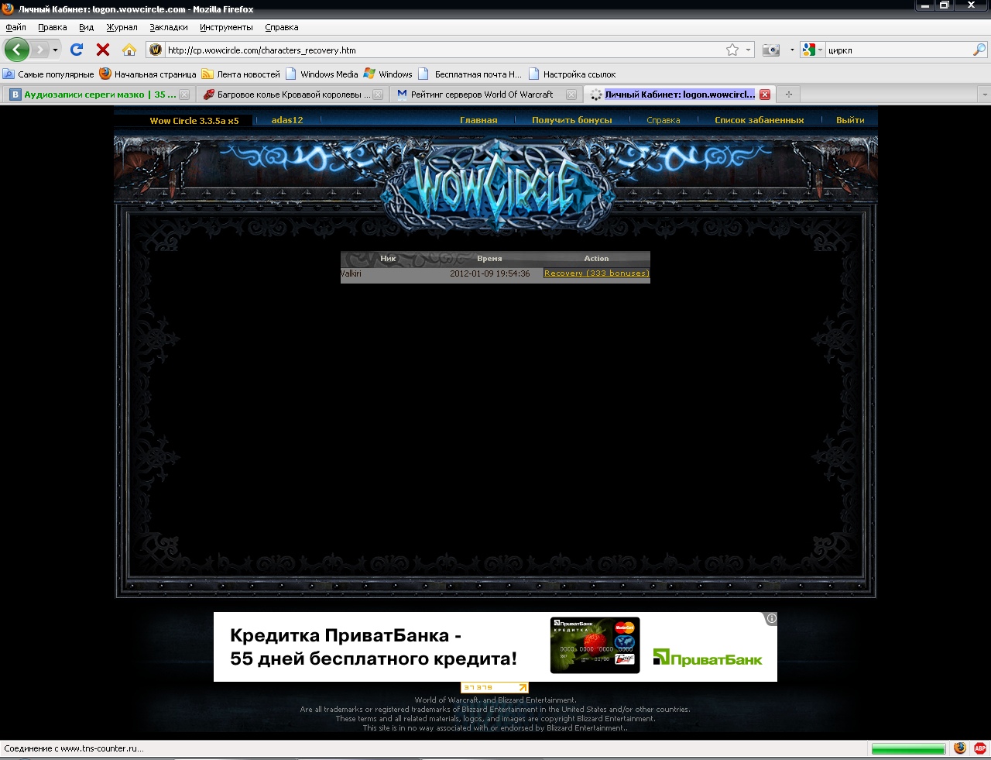
Task: Click the Ник column header
Action: pos(388,259)
